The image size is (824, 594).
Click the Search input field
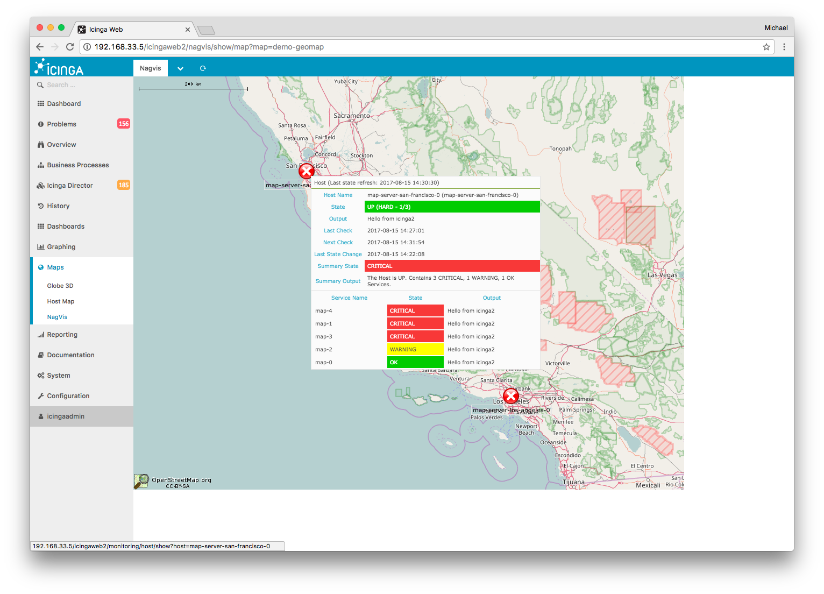pyautogui.click(x=82, y=85)
